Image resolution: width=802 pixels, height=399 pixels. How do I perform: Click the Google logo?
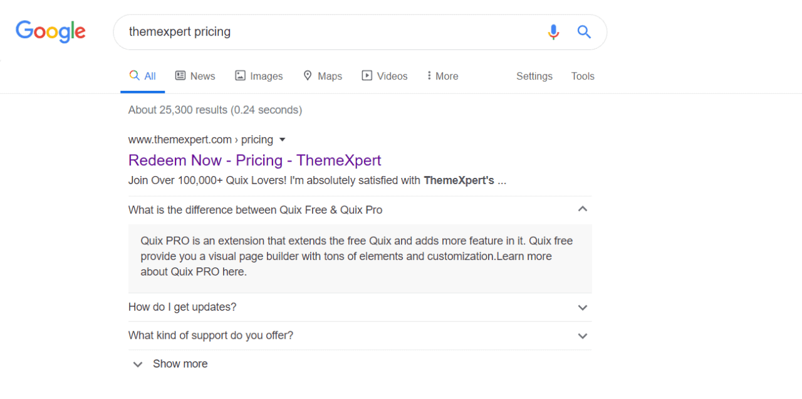click(51, 31)
